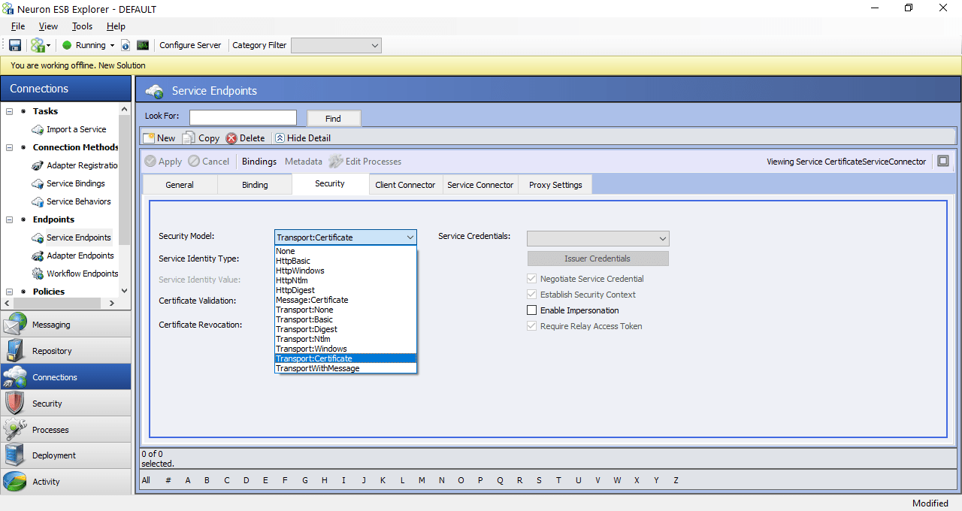Click Workflow Endpoints icon in tree
This screenshot has width=962, height=511.
[38, 274]
